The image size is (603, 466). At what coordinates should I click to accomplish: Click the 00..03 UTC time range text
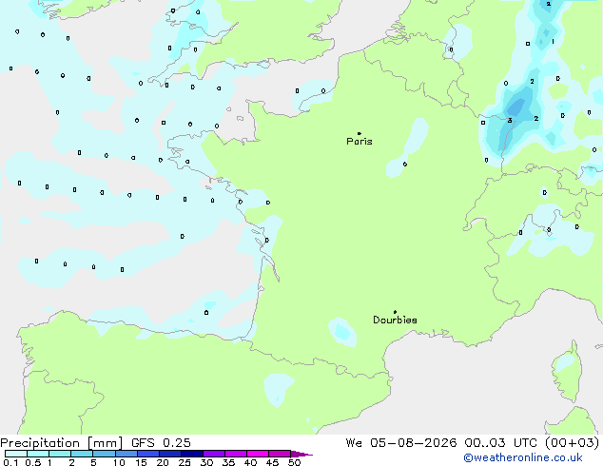[x=500, y=443]
